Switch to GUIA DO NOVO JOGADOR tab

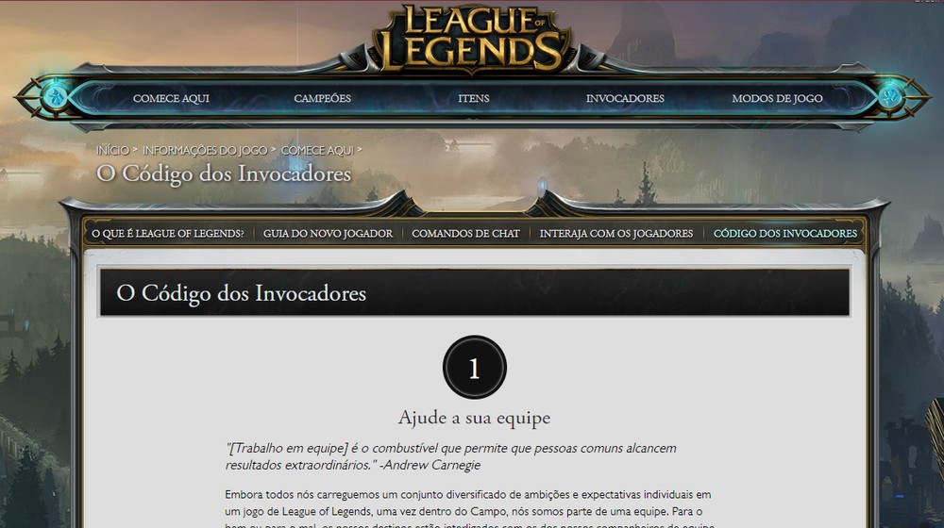tap(328, 233)
